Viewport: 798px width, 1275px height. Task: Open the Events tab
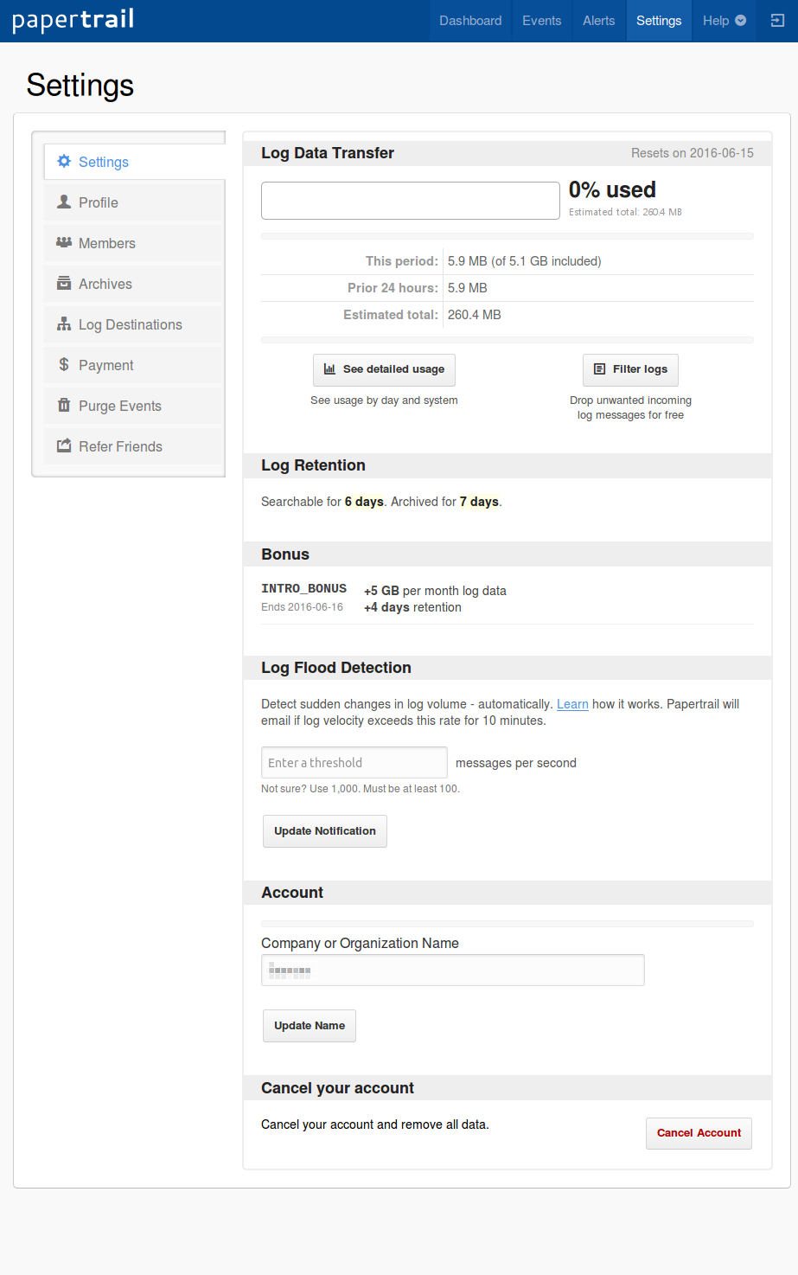click(x=542, y=21)
